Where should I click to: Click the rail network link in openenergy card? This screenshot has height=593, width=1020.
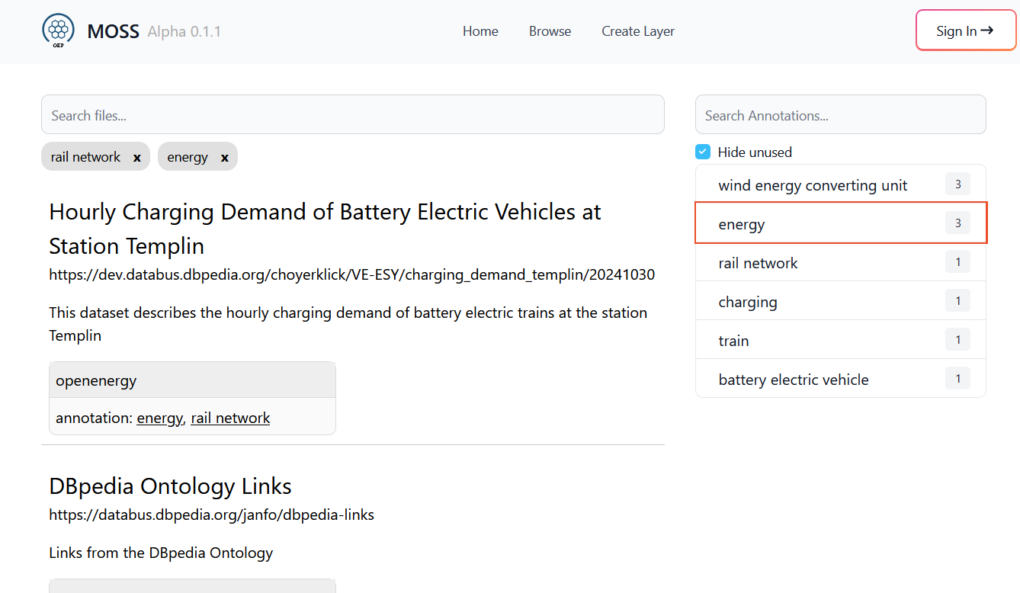230,418
